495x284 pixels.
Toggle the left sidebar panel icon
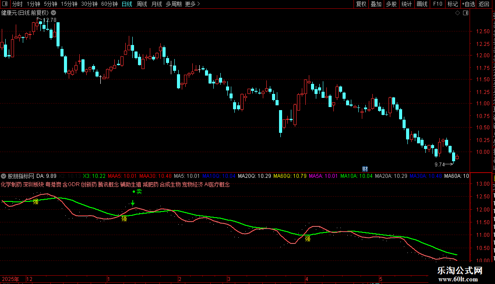[5, 4]
